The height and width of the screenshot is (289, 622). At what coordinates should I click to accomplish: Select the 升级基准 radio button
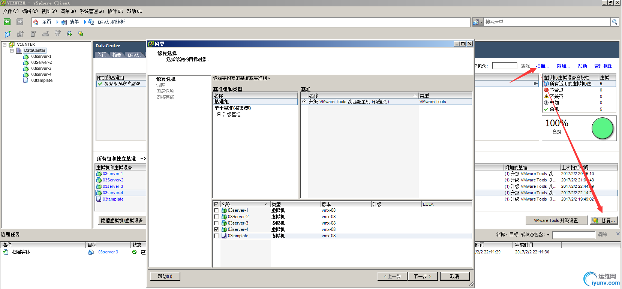(x=219, y=115)
